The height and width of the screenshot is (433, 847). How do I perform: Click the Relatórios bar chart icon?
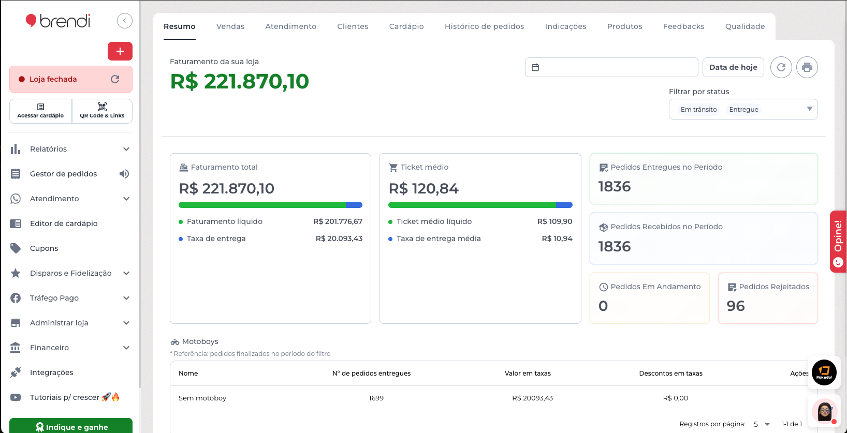(16, 149)
